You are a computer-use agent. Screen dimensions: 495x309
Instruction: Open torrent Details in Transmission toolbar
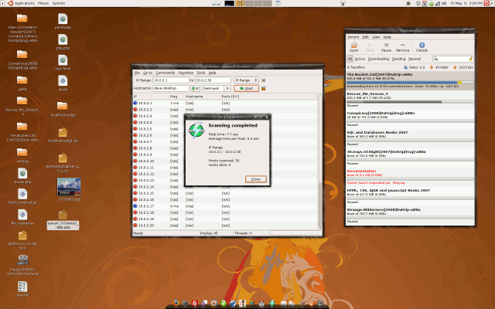pos(422,47)
